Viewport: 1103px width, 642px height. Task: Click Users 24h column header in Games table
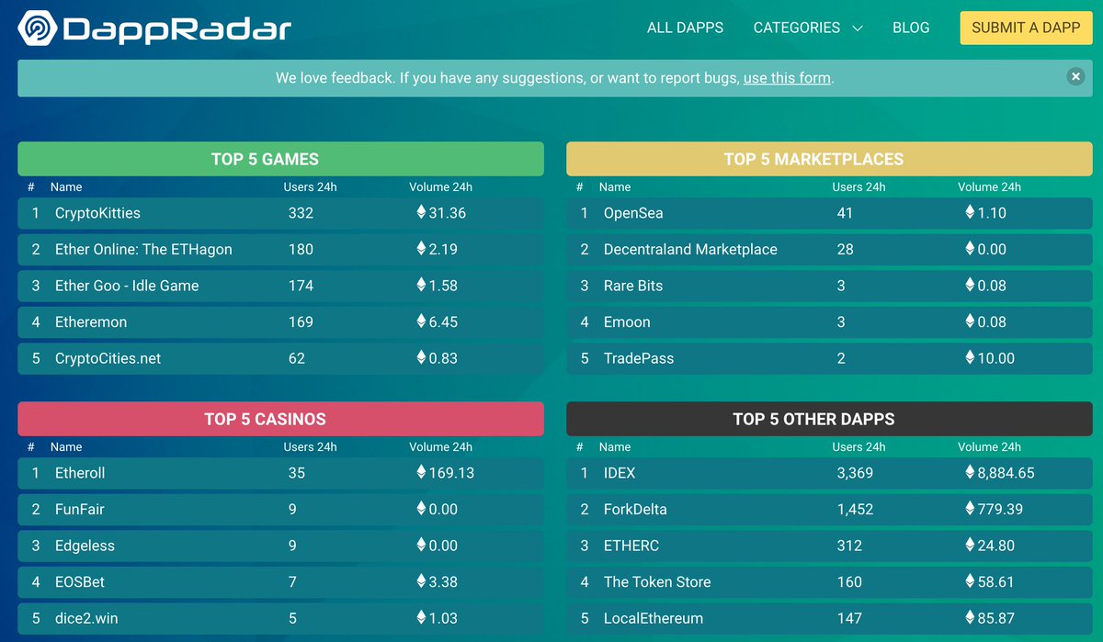click(310, 187)
